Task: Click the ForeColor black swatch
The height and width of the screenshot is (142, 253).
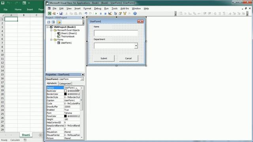Action: 65,116
